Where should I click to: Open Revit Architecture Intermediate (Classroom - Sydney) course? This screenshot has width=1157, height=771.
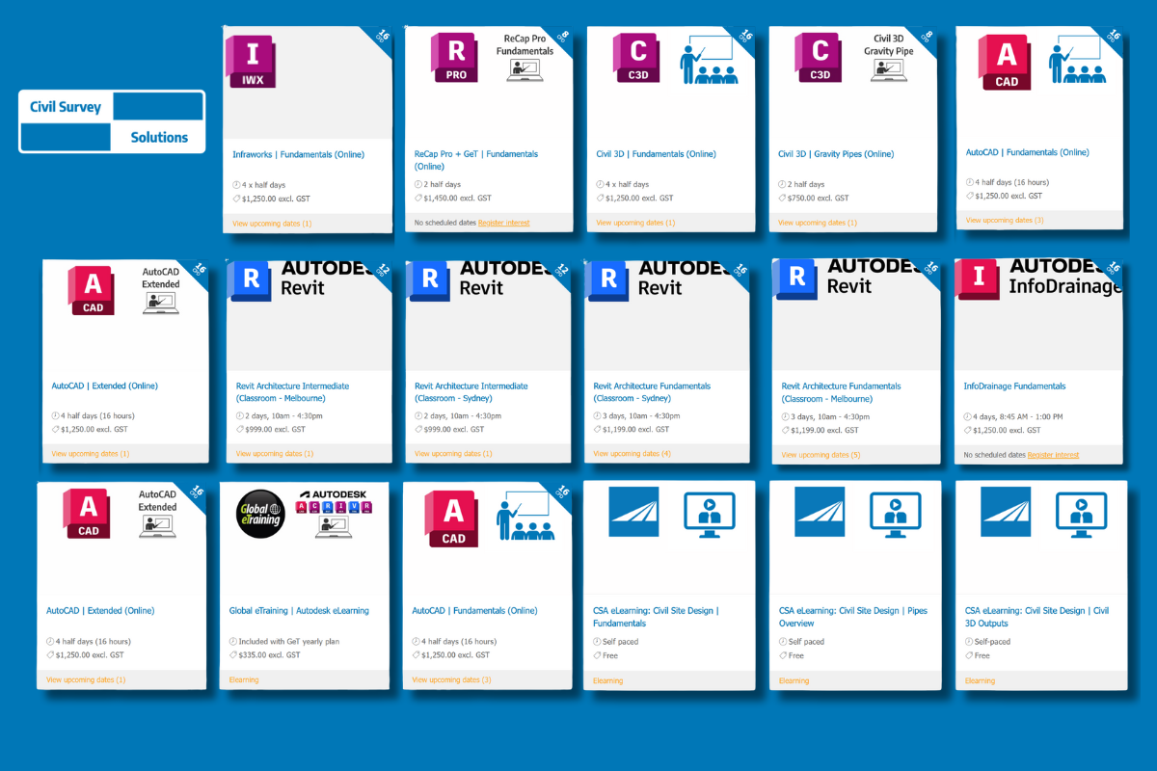click(471, 392)
